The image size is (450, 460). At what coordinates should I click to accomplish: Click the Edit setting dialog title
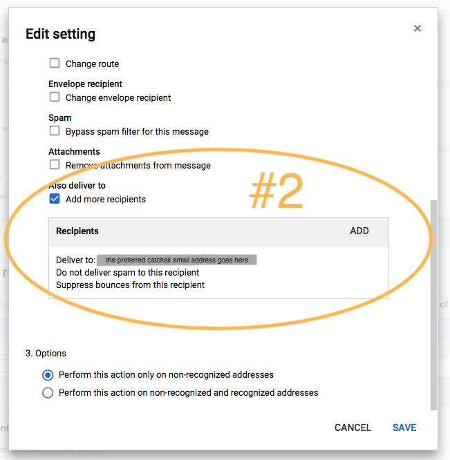60,34
